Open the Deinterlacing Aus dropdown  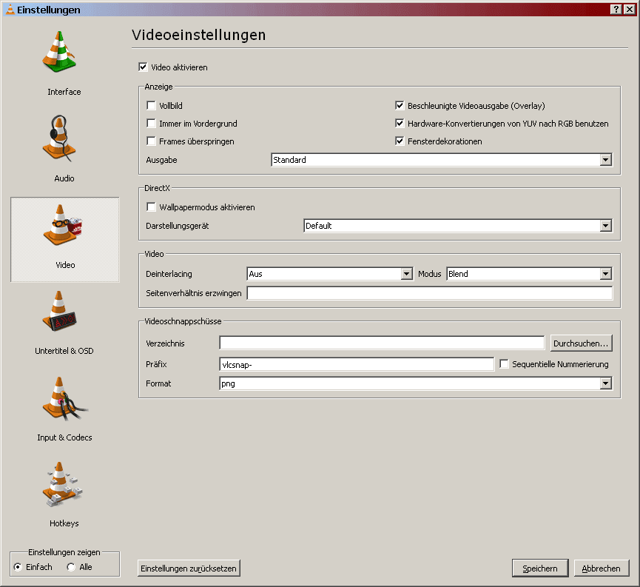pyautogui.click(x=330, y=274)
